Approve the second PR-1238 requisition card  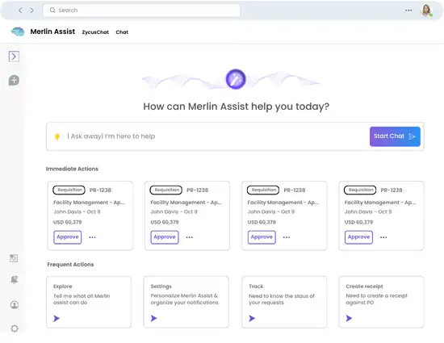tap(165, 237)
